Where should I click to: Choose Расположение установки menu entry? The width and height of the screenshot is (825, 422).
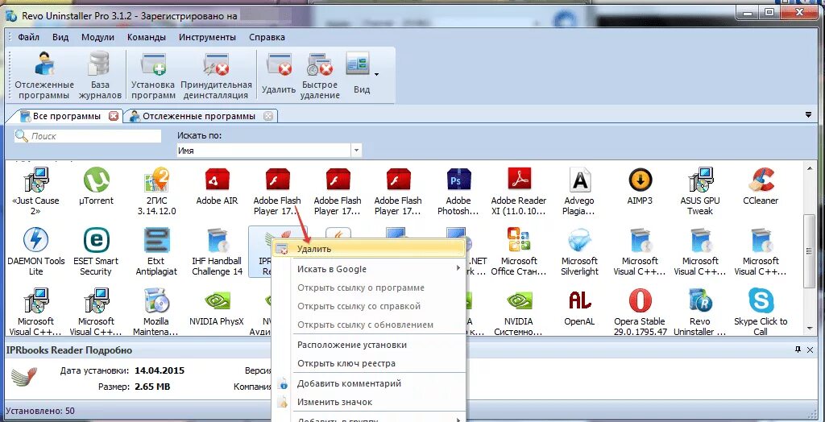pos(369,345)
